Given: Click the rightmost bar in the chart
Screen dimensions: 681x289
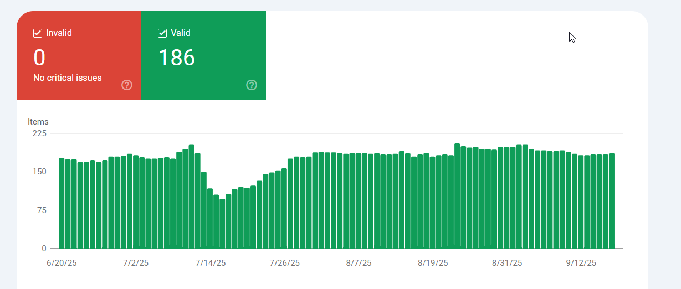Looking at the screenshot, I should click(612, 201).
